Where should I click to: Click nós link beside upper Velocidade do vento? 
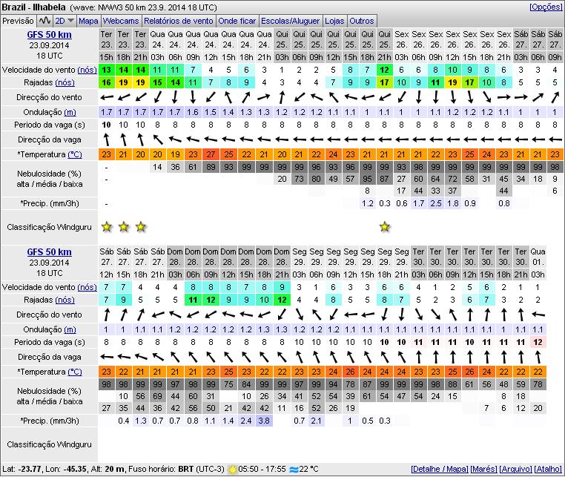tap(87, 70)
